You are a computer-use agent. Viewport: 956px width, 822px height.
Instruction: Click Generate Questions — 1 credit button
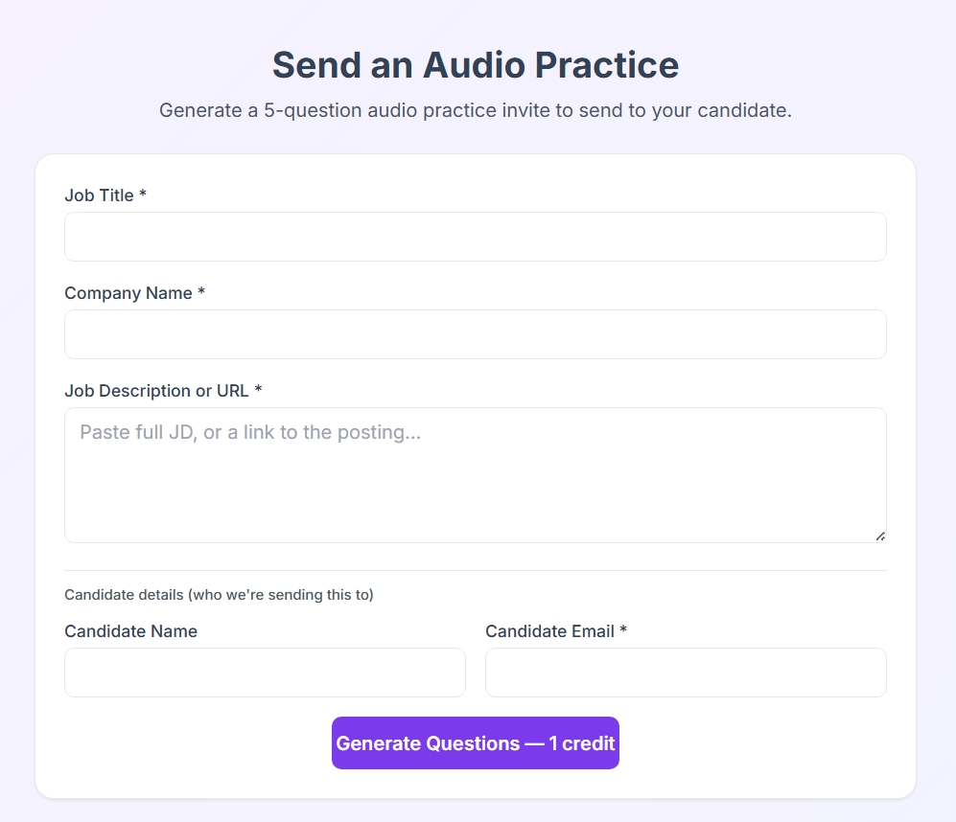(x=475, y=742)
